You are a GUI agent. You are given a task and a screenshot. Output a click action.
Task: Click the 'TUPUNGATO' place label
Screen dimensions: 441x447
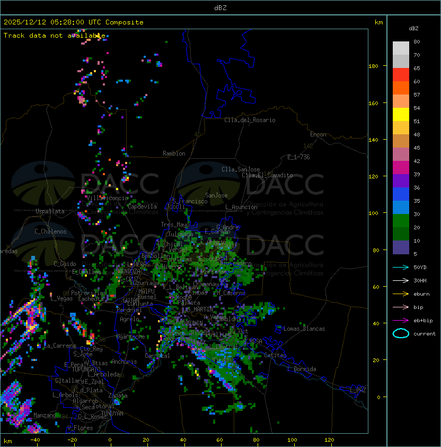(86, 369)
